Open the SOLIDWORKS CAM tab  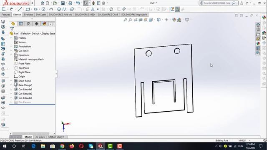108,15
